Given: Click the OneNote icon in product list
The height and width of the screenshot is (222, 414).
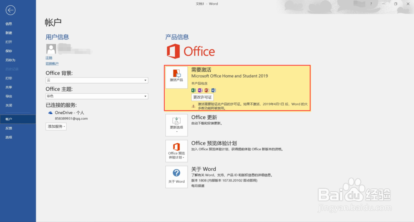Looking at the screenshot, I should [x=200, y=90].
